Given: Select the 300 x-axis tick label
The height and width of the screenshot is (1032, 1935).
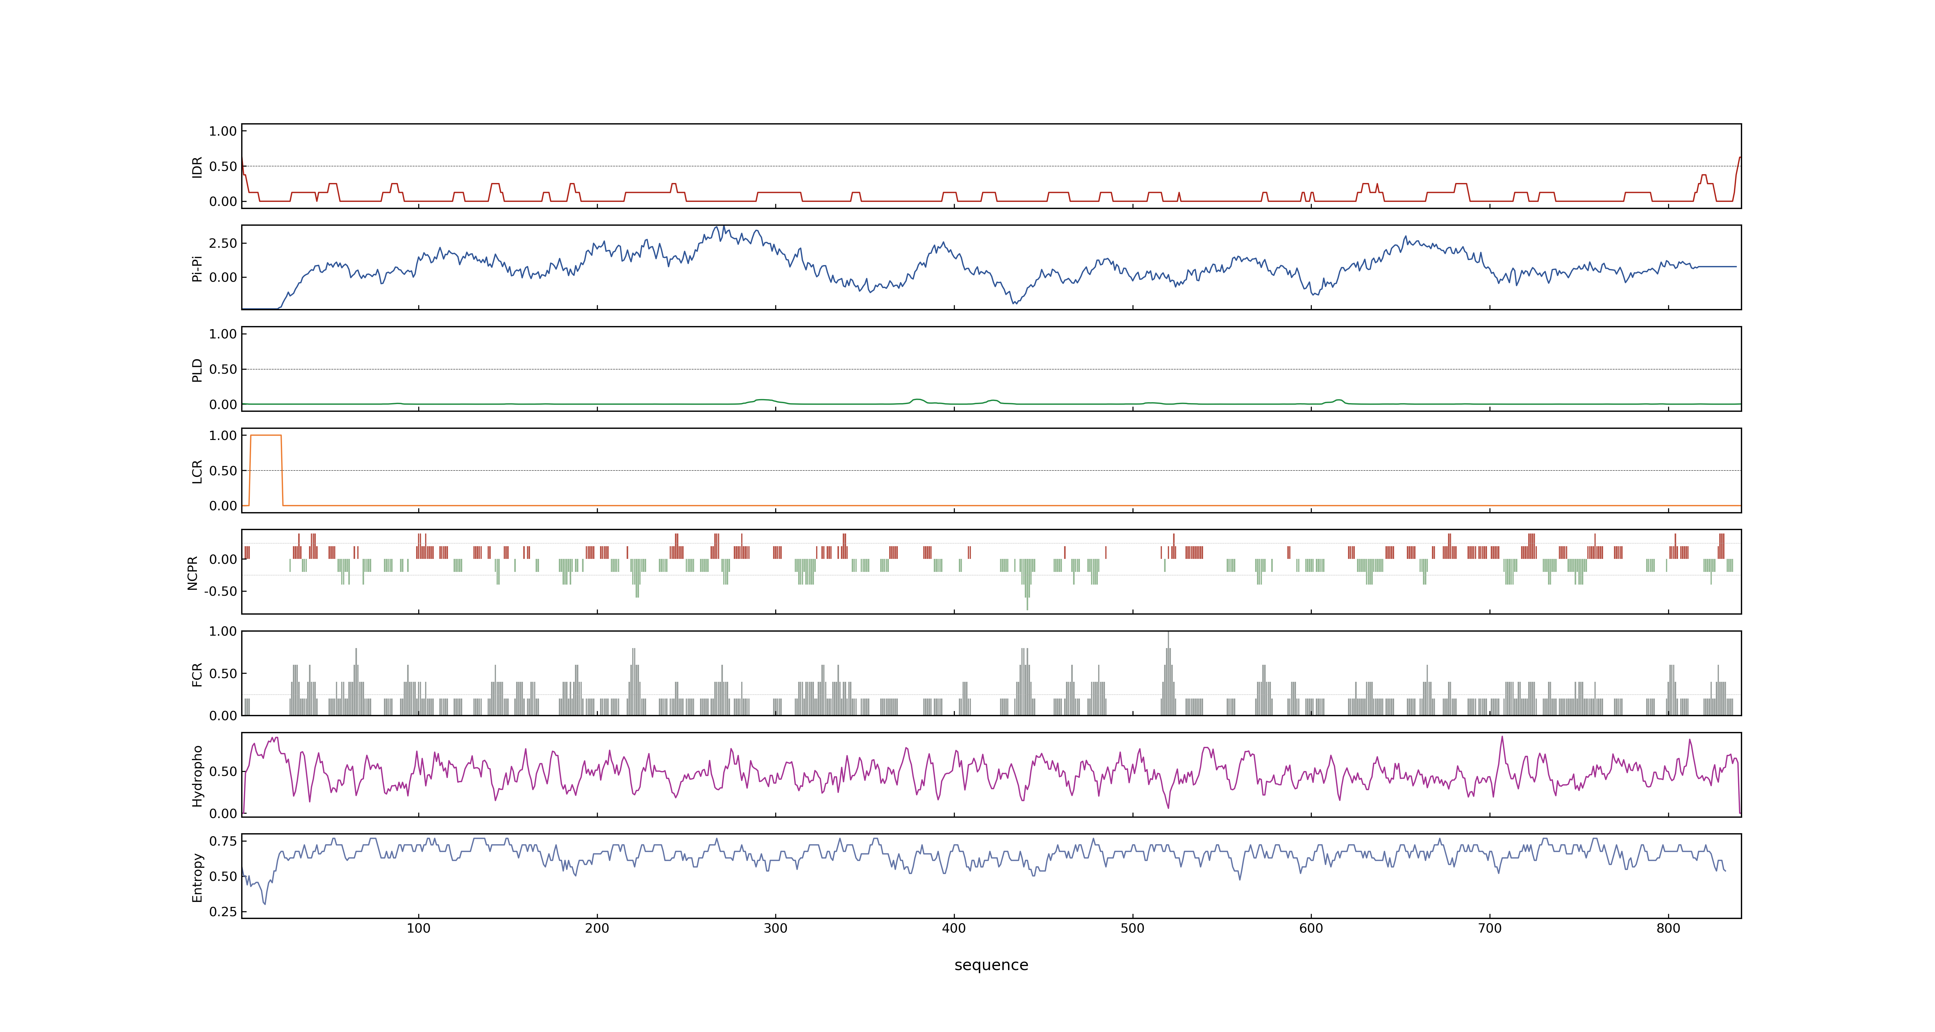Looking at the screenshot, I should (775, 928).
